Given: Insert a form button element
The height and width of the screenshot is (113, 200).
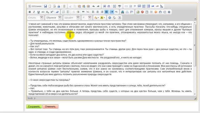Looking at the screenshot, I should 153,6.
